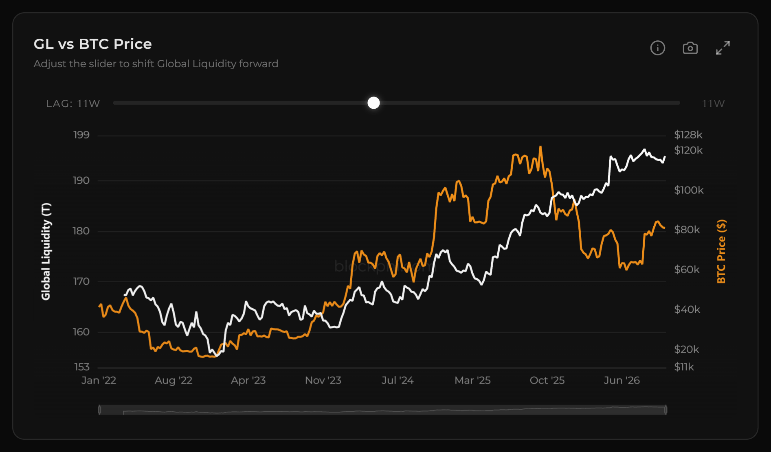Click the '$11k' axis value
Image resolution: width=771 pixels, height=452 pixels.
tap(684, 367)
